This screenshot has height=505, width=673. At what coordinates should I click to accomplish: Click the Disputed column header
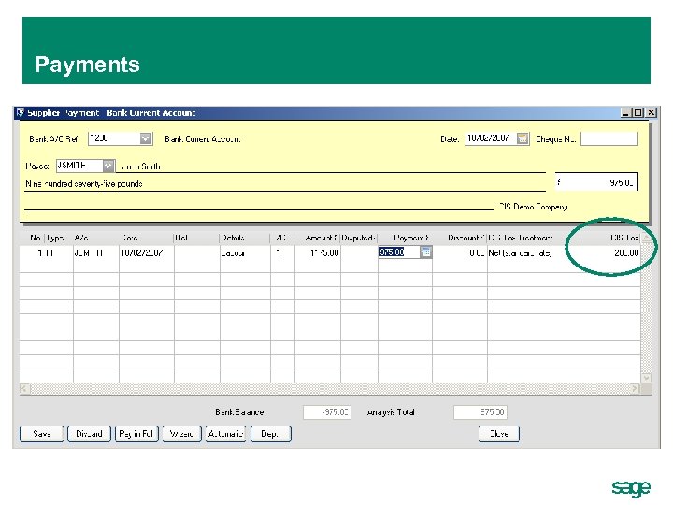(359, 238)
